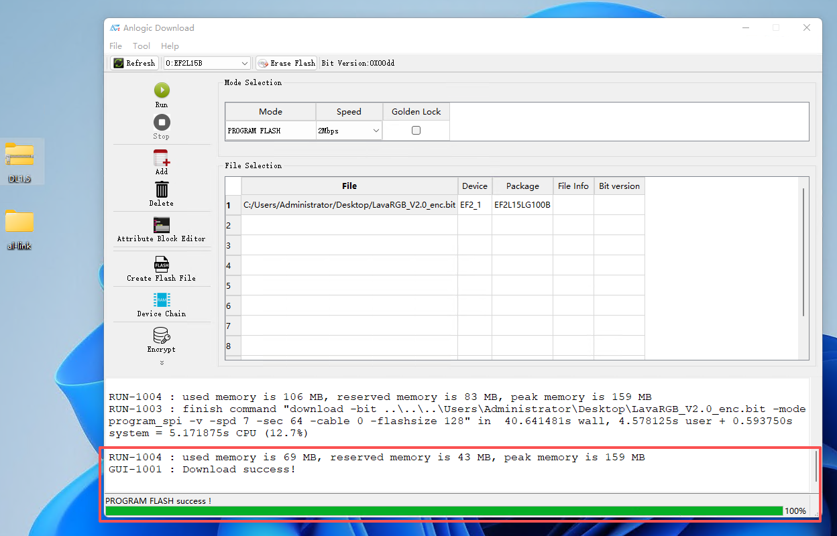This screenshot has height=536, width=837.
Task: Click the File column header
Action: [x=349, y=186]
